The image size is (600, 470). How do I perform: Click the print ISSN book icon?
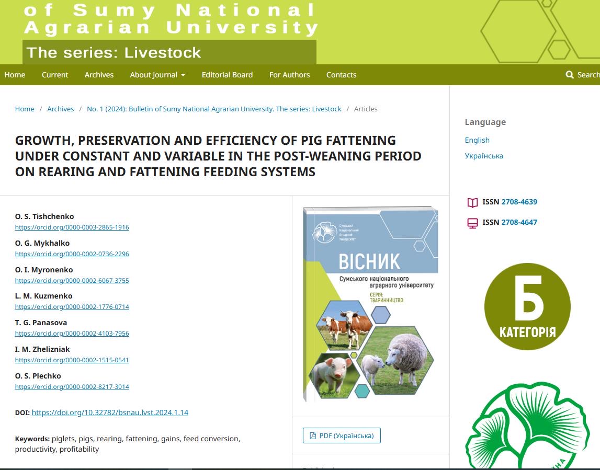[x=472, y=202]
